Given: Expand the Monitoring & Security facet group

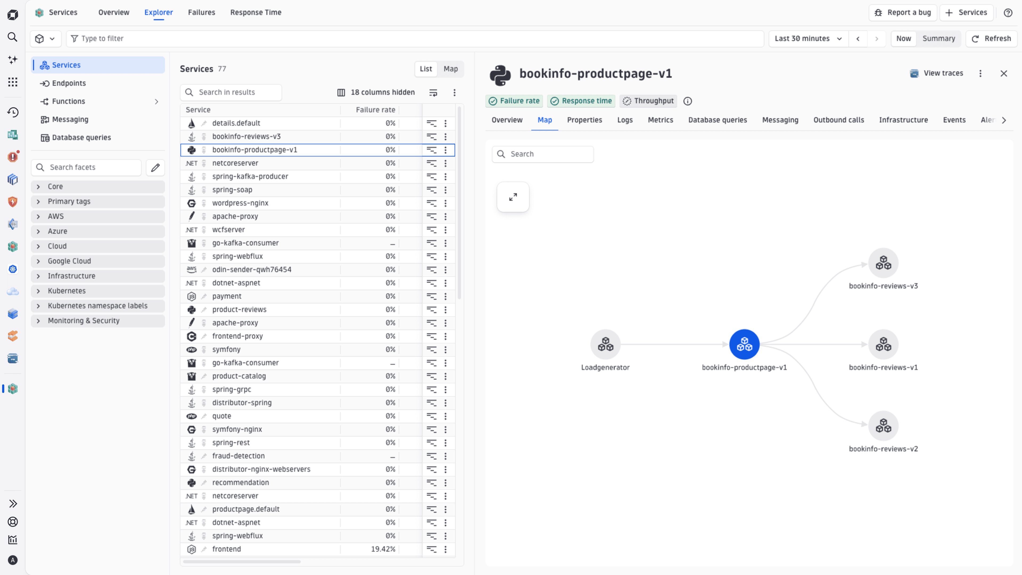Looking at the screenshot, I should tap(98, 321).
